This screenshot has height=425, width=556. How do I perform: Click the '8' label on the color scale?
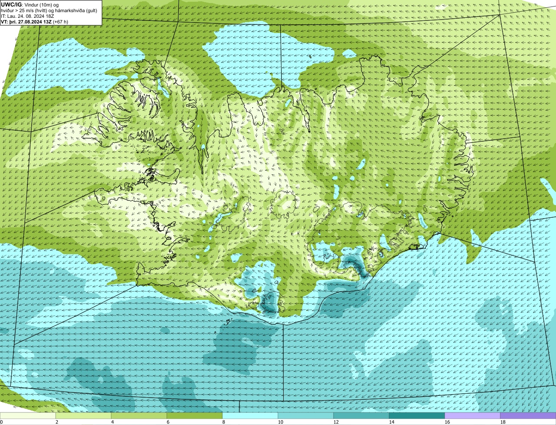click(x=224, y=422)
